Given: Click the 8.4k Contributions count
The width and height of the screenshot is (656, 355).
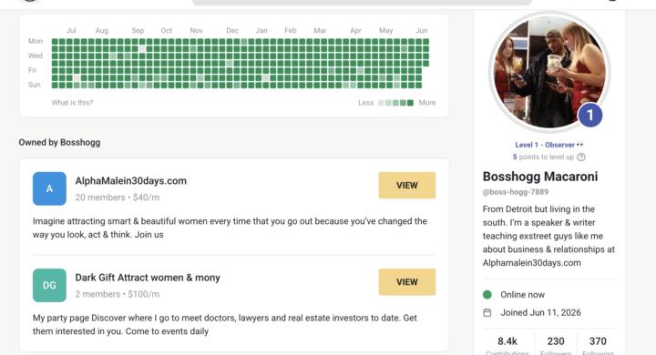Looking at the screenshot, I should click(507, 341).
